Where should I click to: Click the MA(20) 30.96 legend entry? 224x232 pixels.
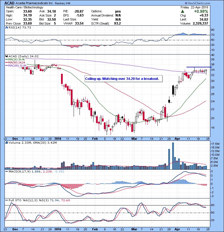pos(15,59)
